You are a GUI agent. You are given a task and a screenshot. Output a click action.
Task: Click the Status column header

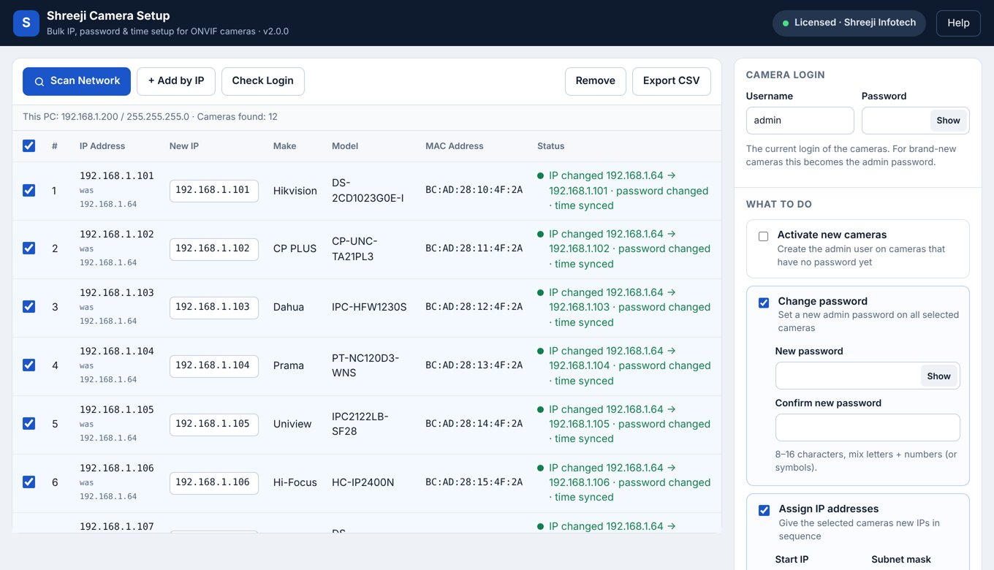click(x=550, y=146)
